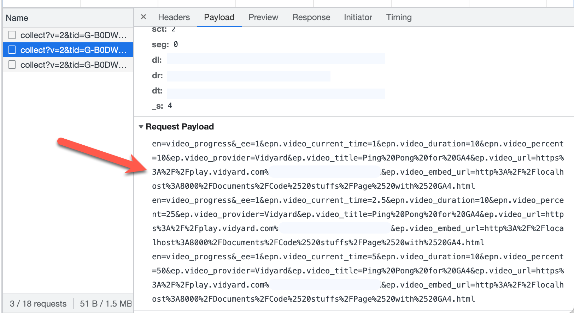Image resolution: width=574 pixels, height=314 pixels.
Task: Open the Timing tab
Action: pyautogui.click(x=399, y=17)
